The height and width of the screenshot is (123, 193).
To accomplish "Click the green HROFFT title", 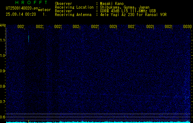I will pyautogui.click(x=32, y=2).
